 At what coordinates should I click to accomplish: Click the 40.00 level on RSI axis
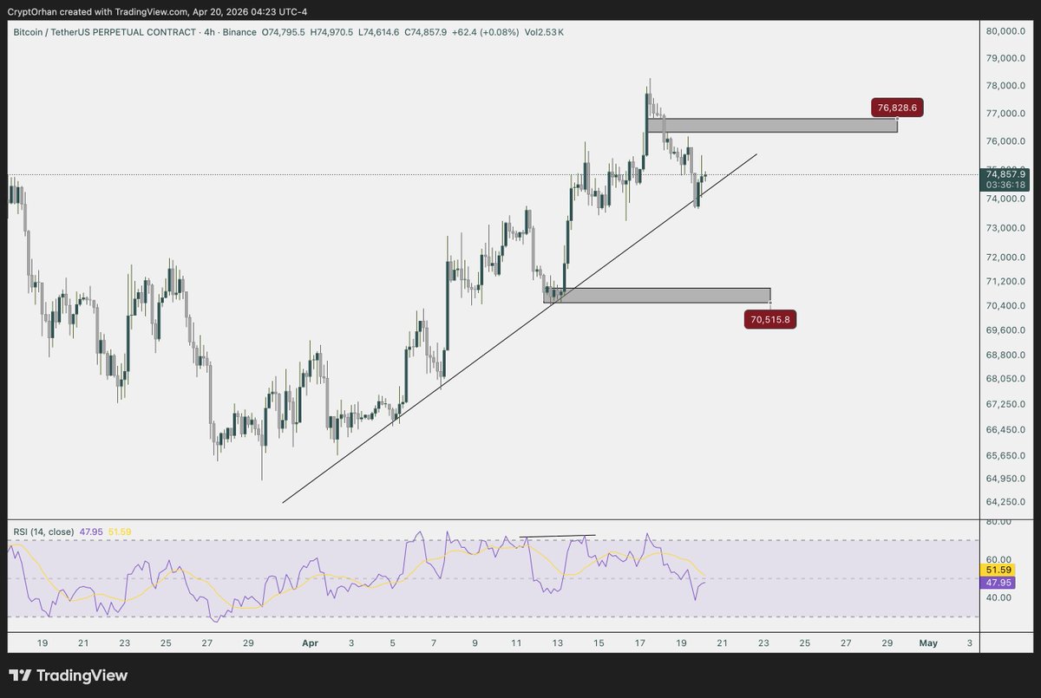[998, 597]
